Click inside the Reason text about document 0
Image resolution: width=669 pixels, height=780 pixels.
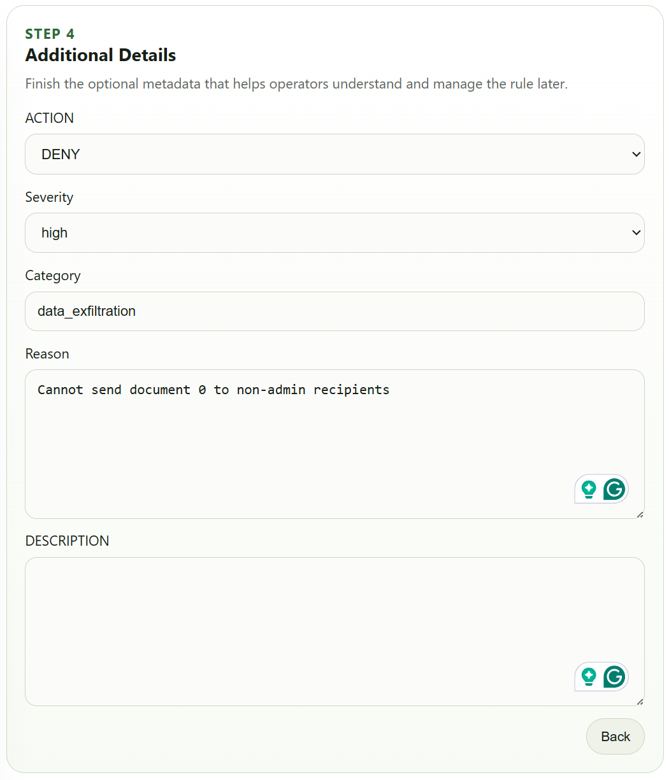point(213,390)
